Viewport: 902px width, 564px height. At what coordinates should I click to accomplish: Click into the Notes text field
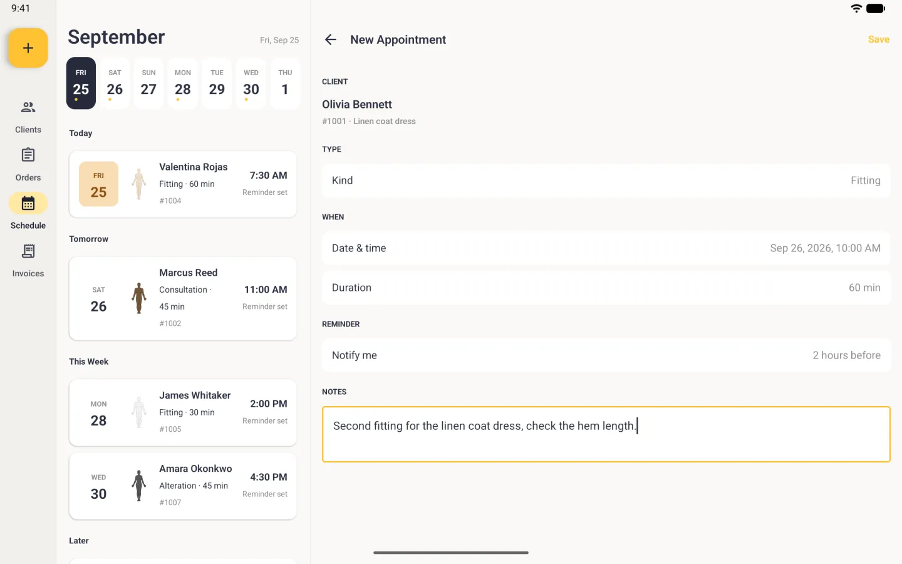[x=606, y=434]
